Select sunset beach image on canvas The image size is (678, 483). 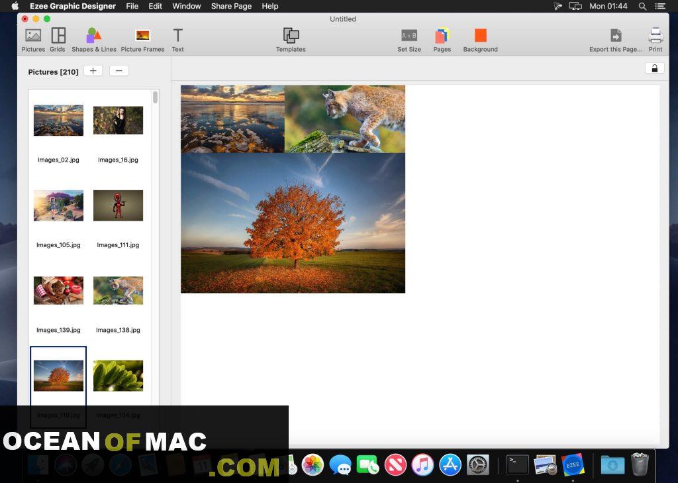[232, 119]
